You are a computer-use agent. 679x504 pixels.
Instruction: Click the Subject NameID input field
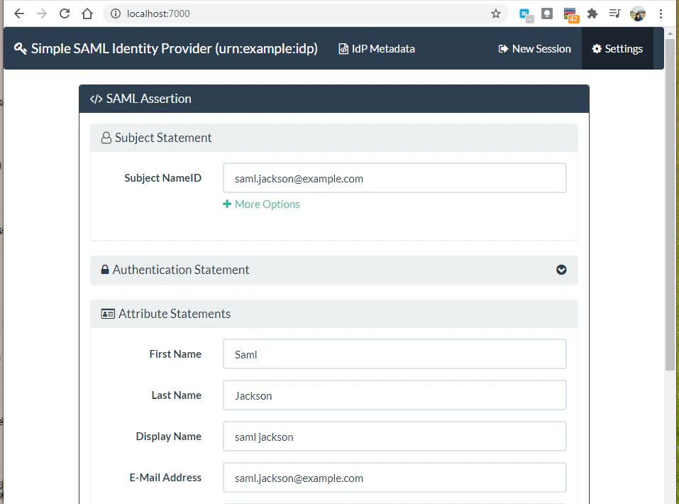coord(394,178)
